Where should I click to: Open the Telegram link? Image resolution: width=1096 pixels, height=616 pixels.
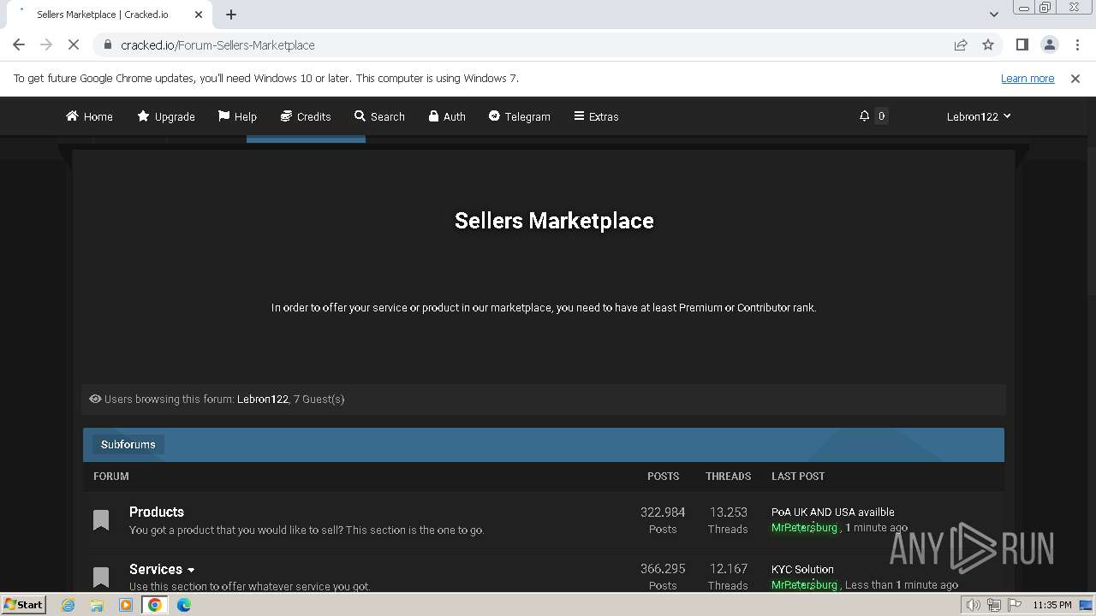click(519, 116)
